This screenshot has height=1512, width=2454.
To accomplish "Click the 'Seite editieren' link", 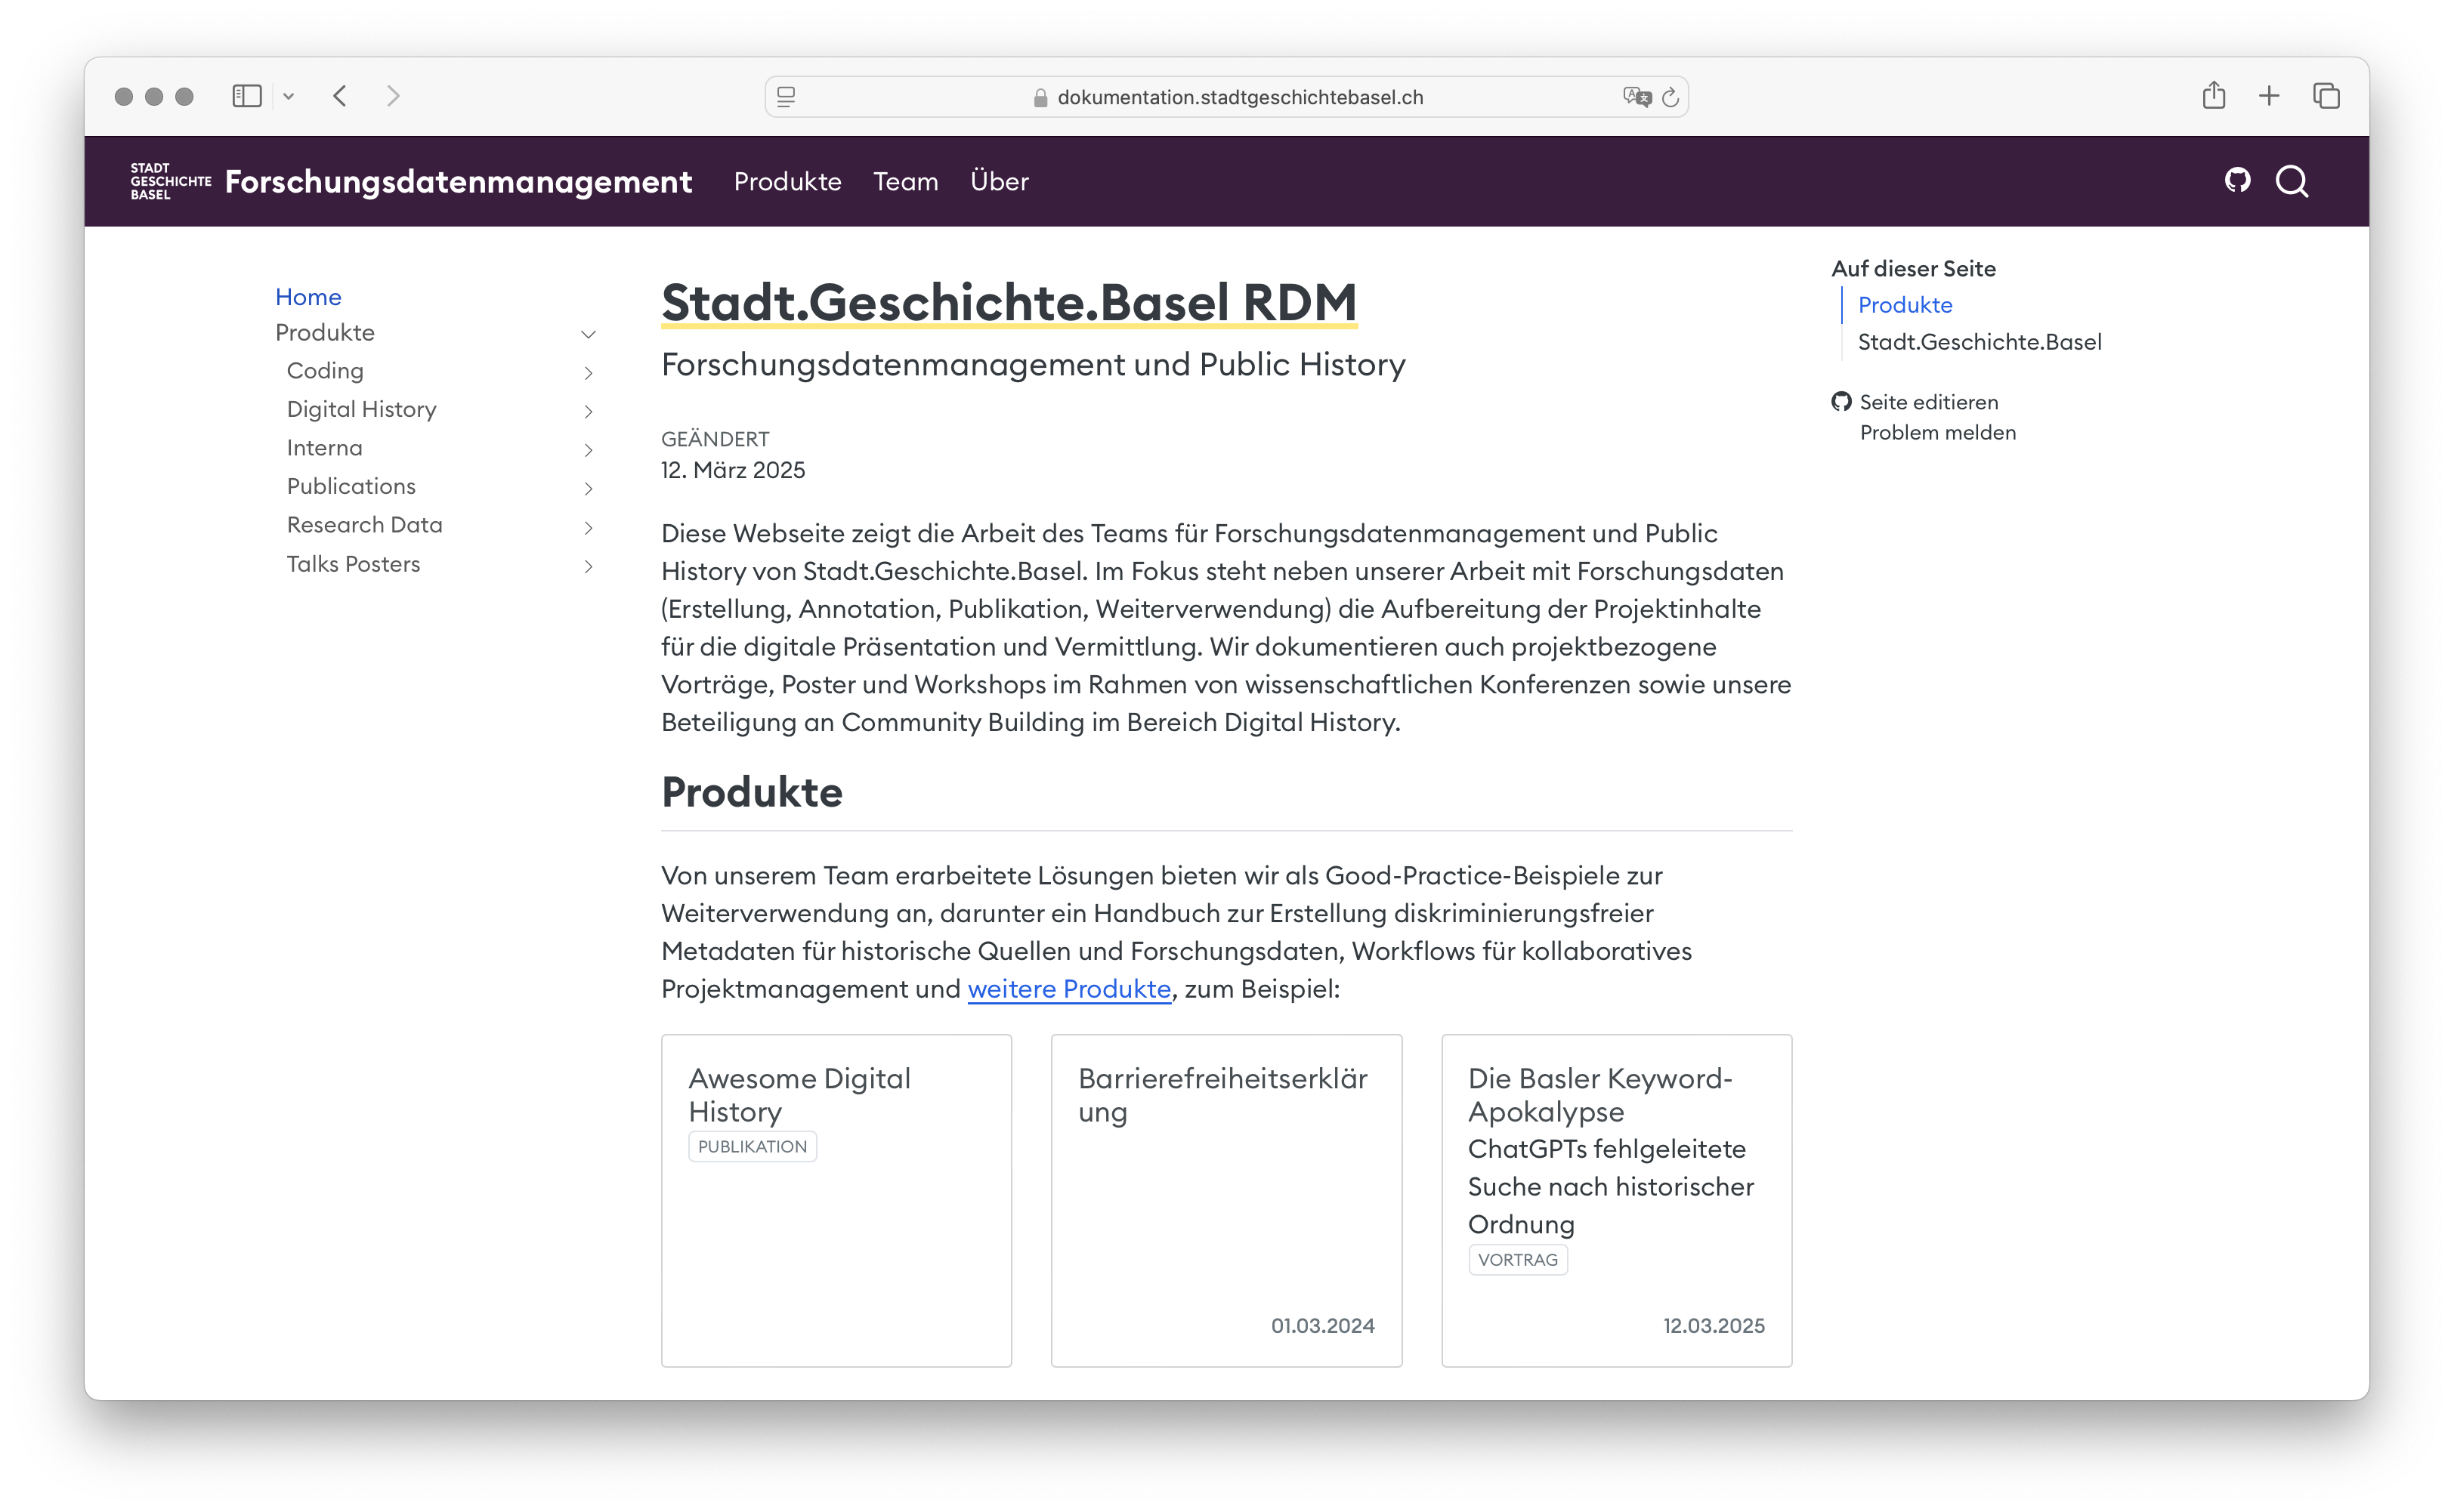I will pos(1930,401).
